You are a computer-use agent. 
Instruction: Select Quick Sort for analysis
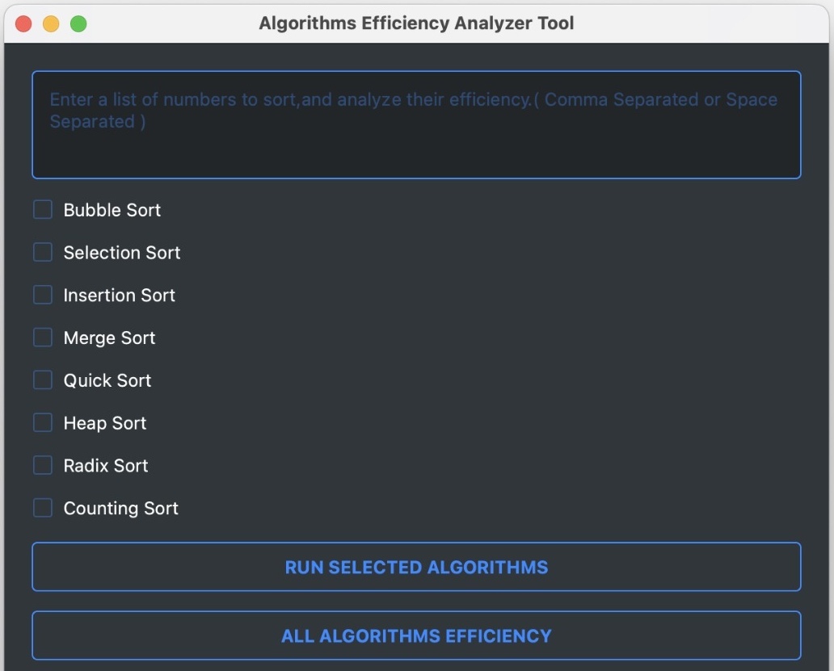42,380
